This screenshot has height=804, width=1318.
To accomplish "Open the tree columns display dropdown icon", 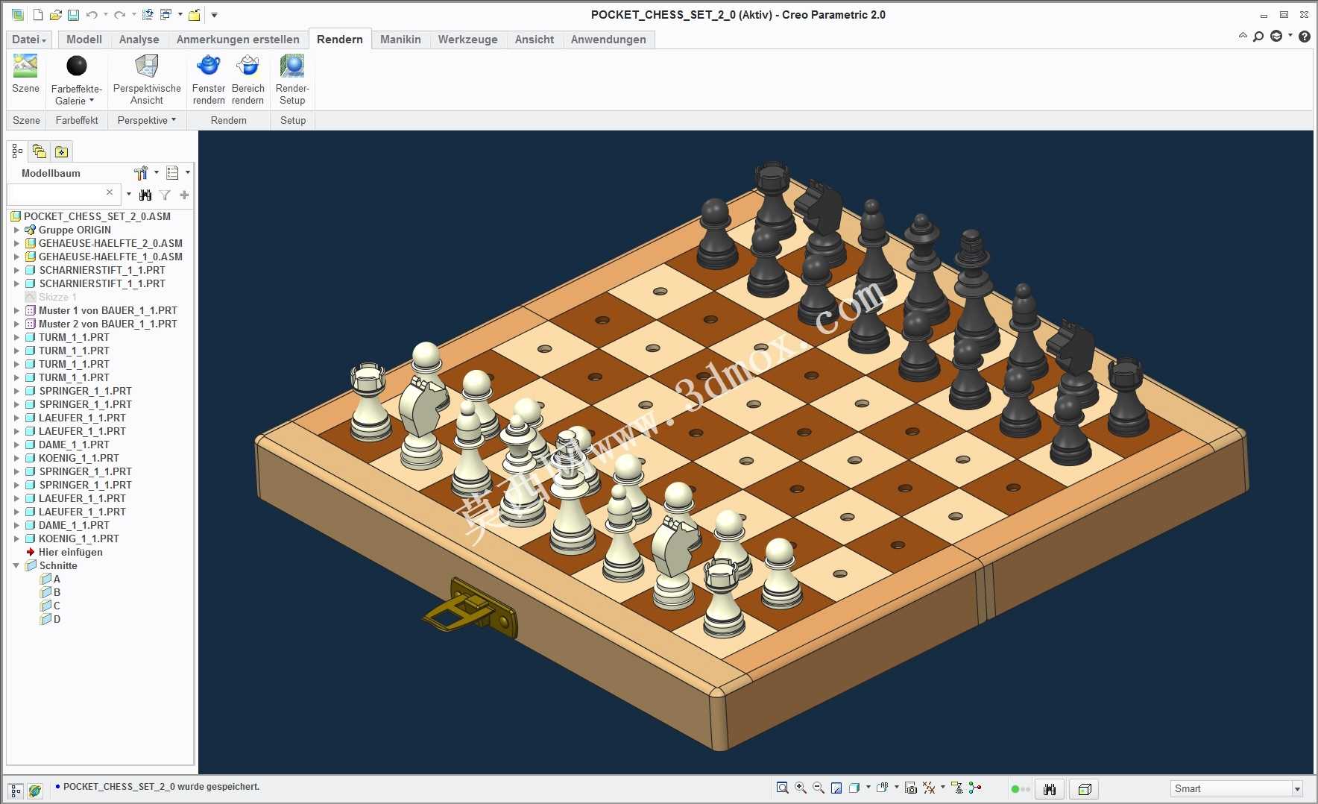I will (173, 173).
